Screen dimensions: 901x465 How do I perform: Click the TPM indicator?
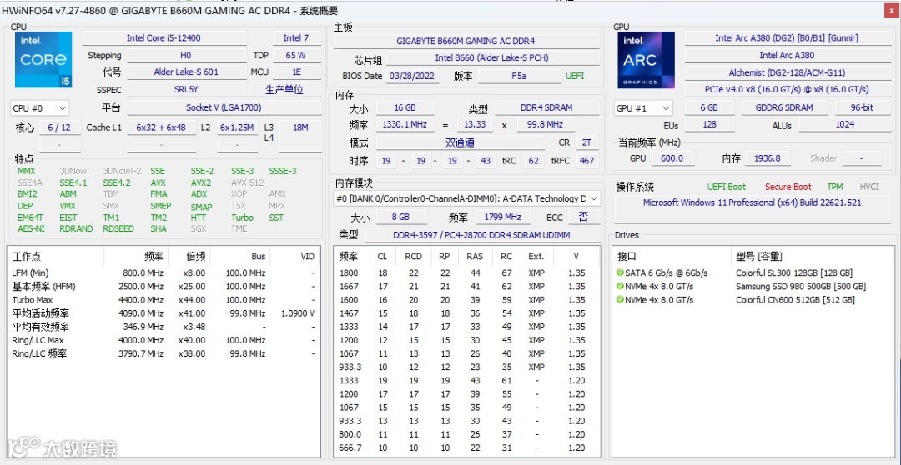click(835, 187)
